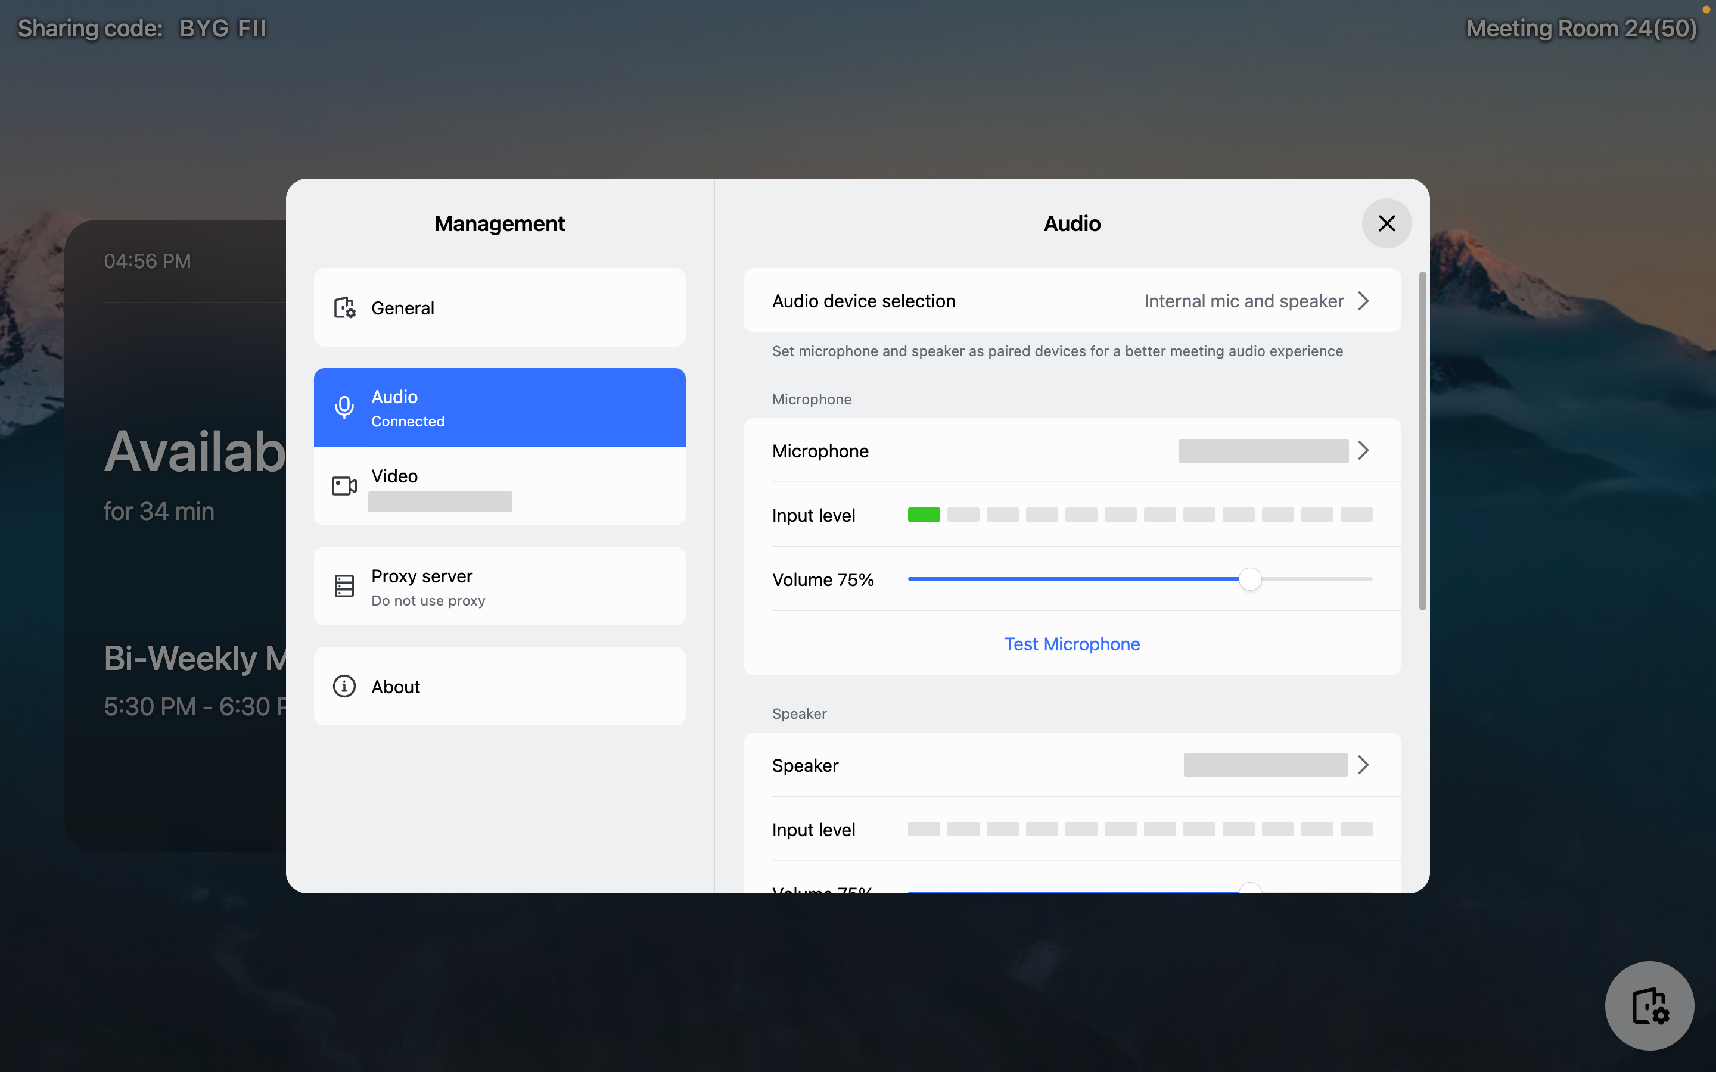This screenshot has width=1716, height=1072.
Task: Click the server icon next to Proxy server
Action: 344,585
